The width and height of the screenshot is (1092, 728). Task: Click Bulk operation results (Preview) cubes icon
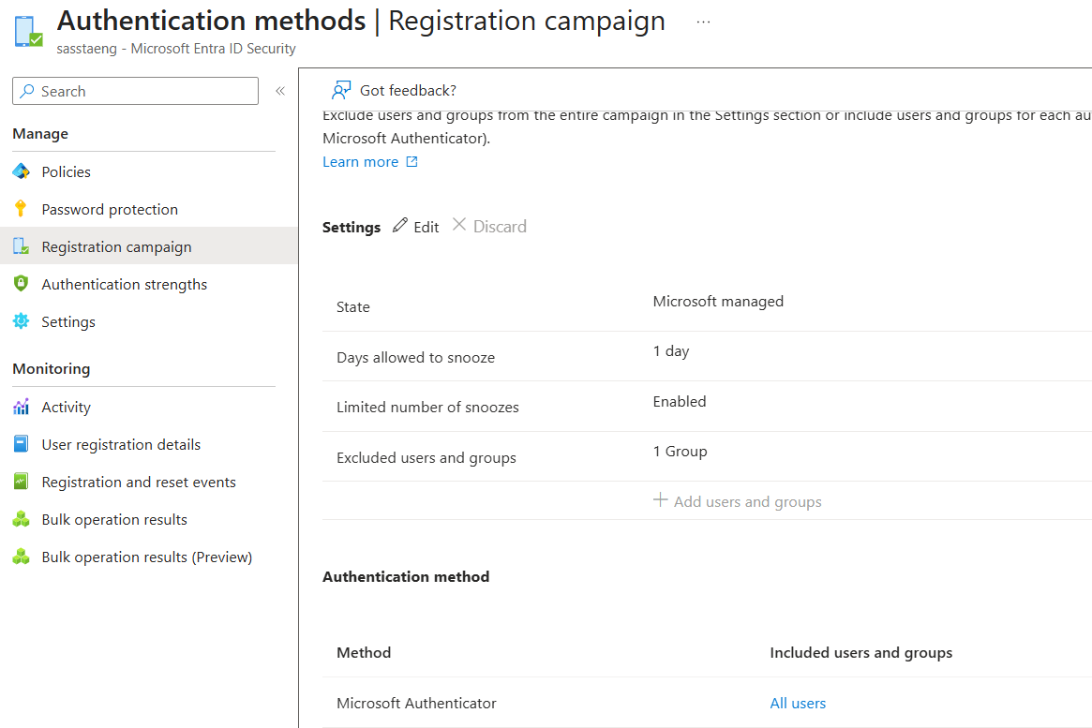(x=21, y=557)
